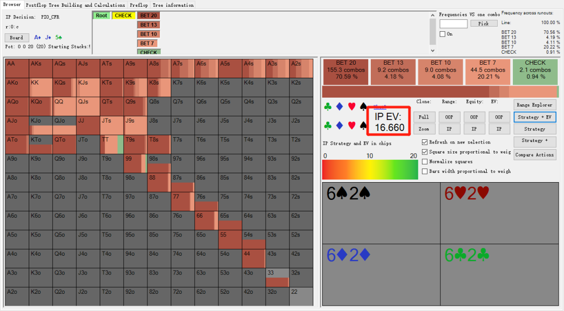Select the AKs hand cell

pyautogui.click(x=41, y=69)
